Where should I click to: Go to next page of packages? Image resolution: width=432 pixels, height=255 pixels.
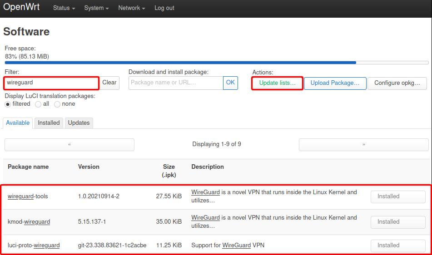pos(364,144)
